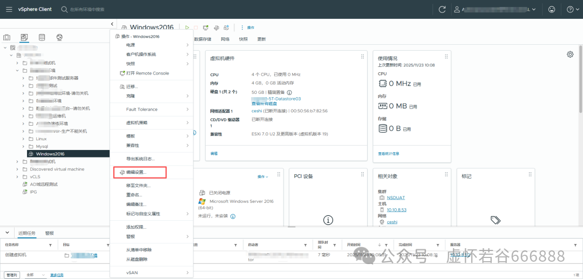Expand the Mysql folder
583x279 pixels.
point(24,146)
